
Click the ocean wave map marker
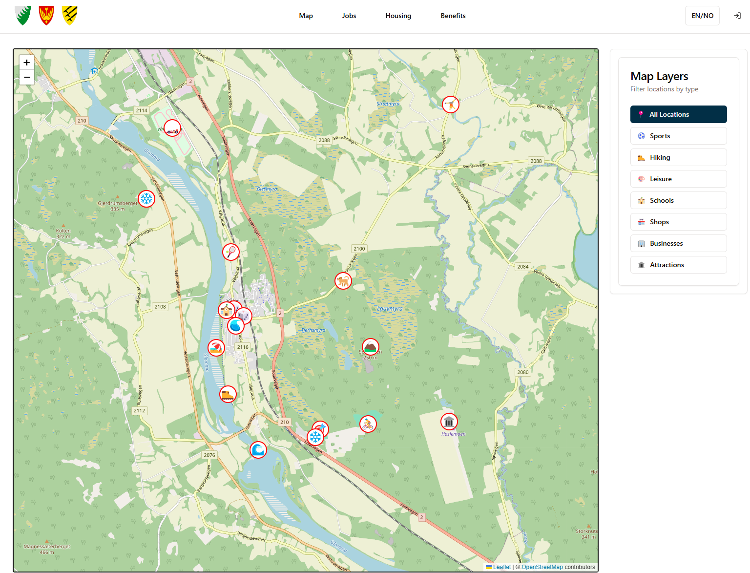[258, 449]
